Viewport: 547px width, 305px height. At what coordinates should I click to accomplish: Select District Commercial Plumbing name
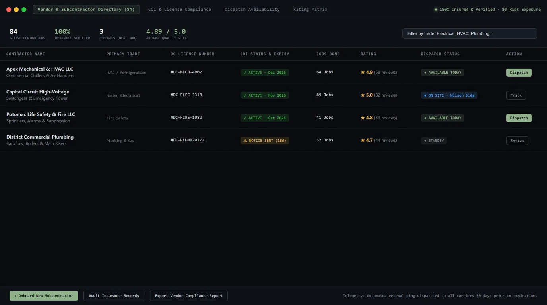click(x=40, y=137)
